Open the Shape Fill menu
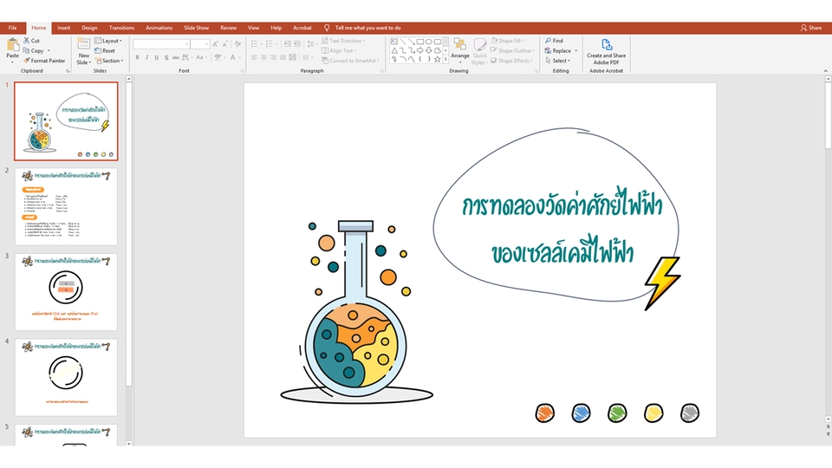Image resolution: width=832 pixels, height=468 pixels. 508,41
